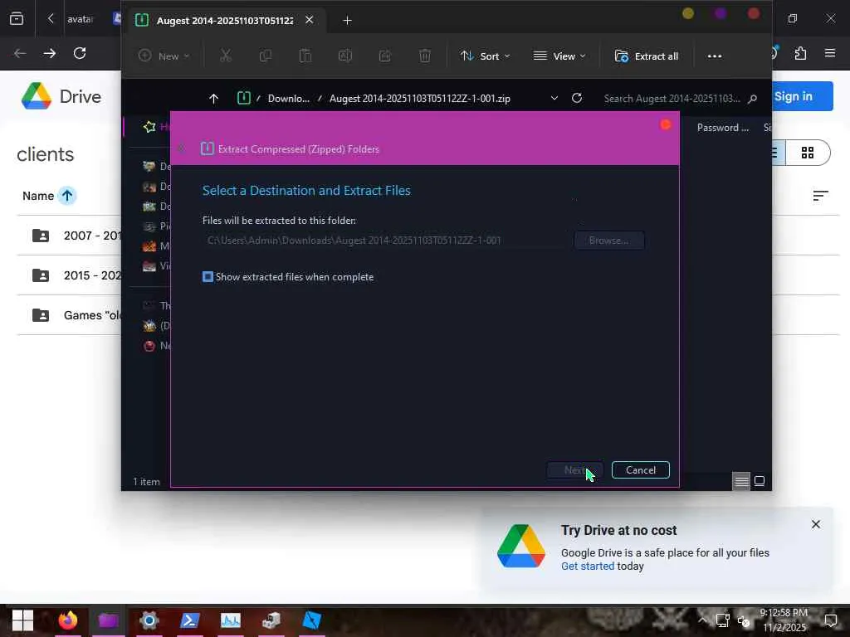Viewport: 850px width, 637px height.
Task: Open Windows Start menu
Action: [x=22, y=620]
